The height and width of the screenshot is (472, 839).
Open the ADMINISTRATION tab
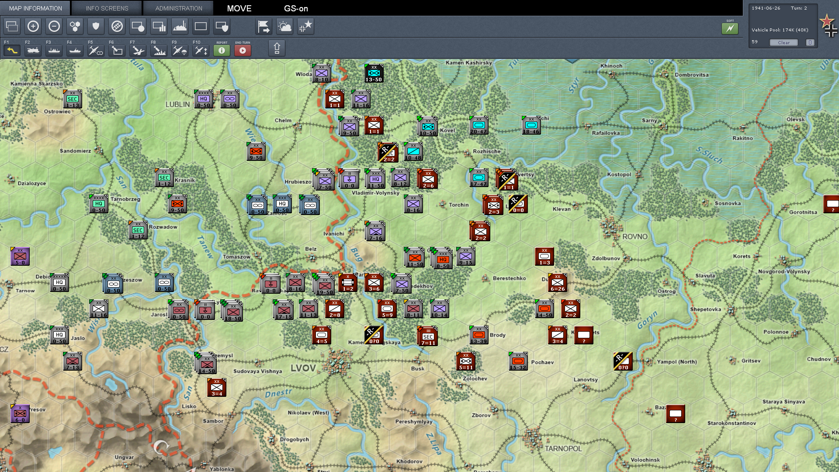(x=179, y=8)
